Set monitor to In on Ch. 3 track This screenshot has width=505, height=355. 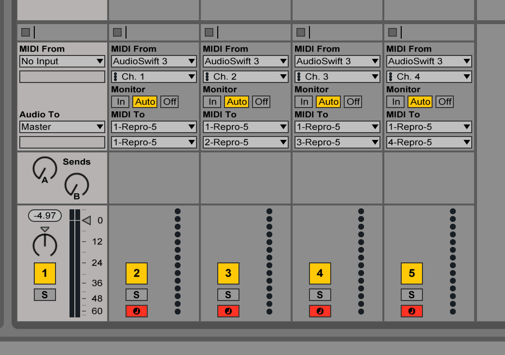pos(304,102)
